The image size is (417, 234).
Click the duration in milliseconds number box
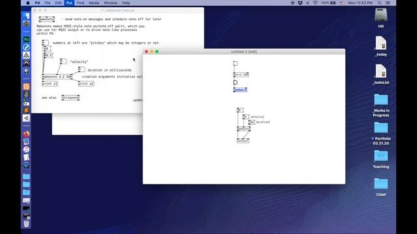coord(81,70)
